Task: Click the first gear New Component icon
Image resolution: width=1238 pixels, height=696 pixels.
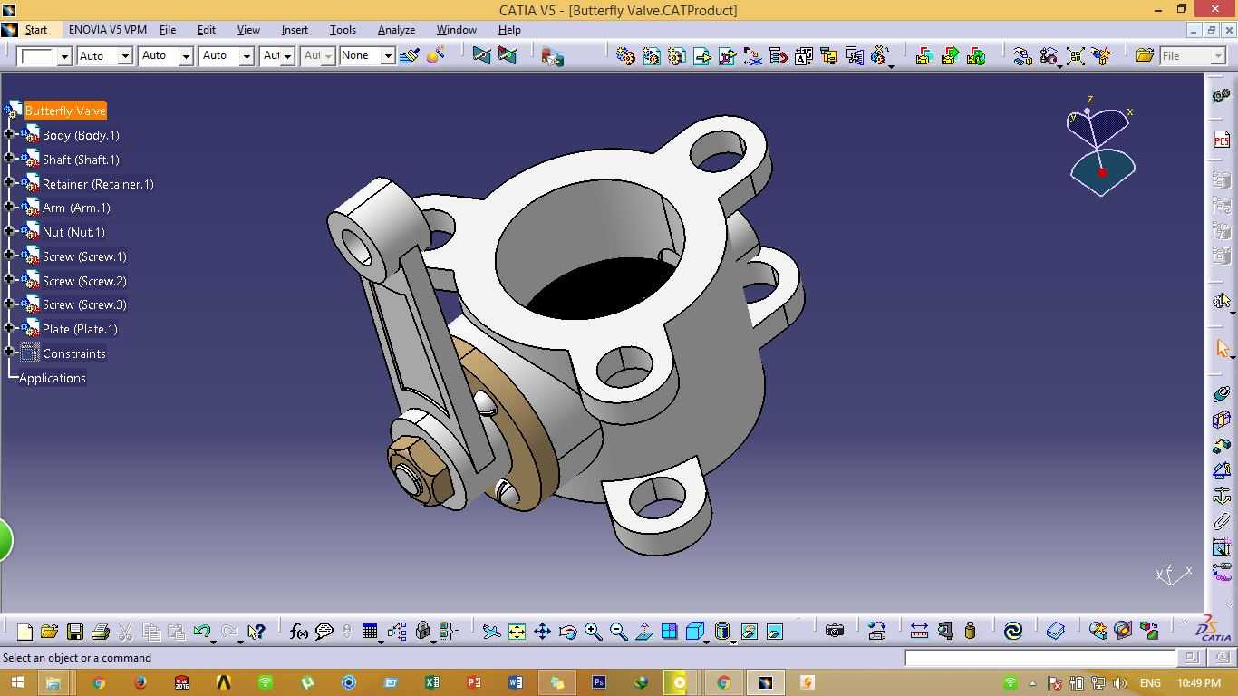Action: tap(624, 56)
